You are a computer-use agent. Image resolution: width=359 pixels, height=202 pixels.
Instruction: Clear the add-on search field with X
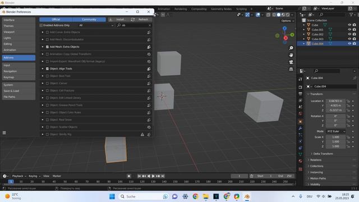150,25
